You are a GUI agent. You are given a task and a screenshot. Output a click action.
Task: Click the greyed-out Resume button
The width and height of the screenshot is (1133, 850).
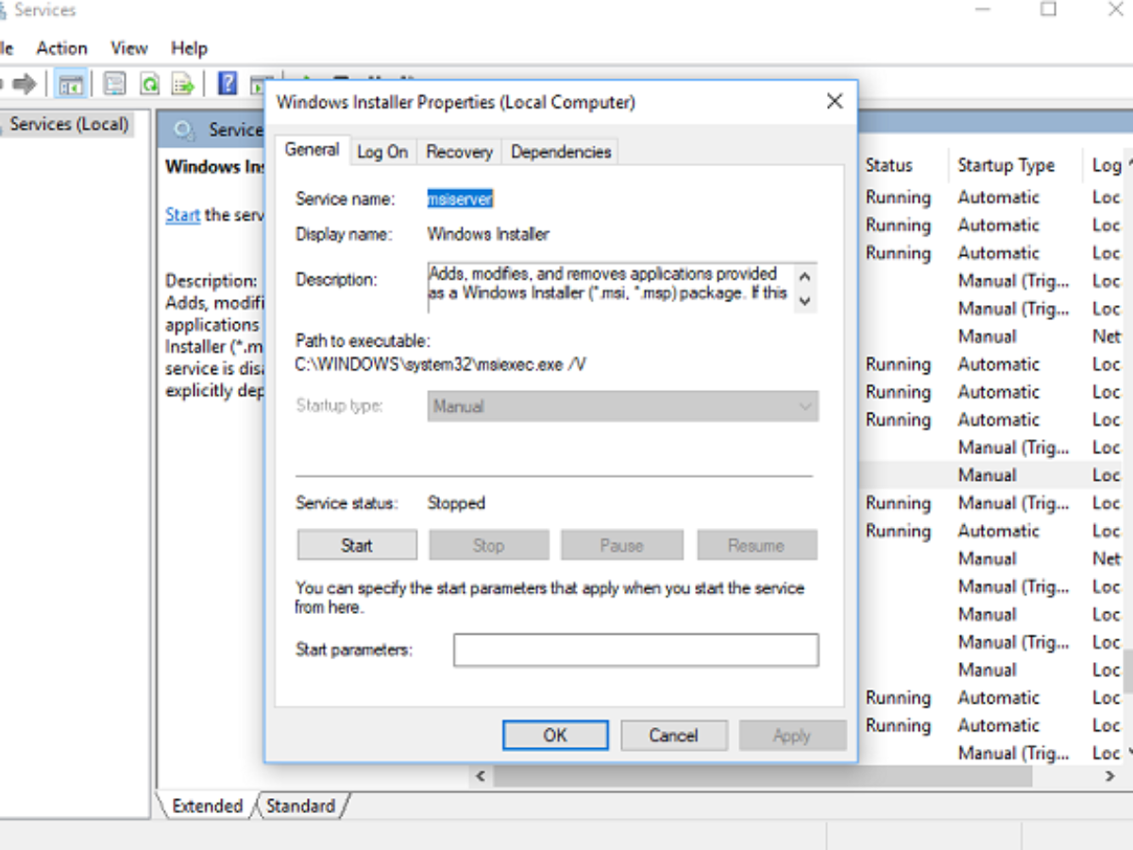point(756,545)
